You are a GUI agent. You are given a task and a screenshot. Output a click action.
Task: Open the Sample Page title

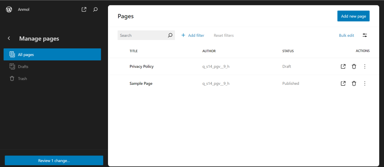[x=141, y=83]
